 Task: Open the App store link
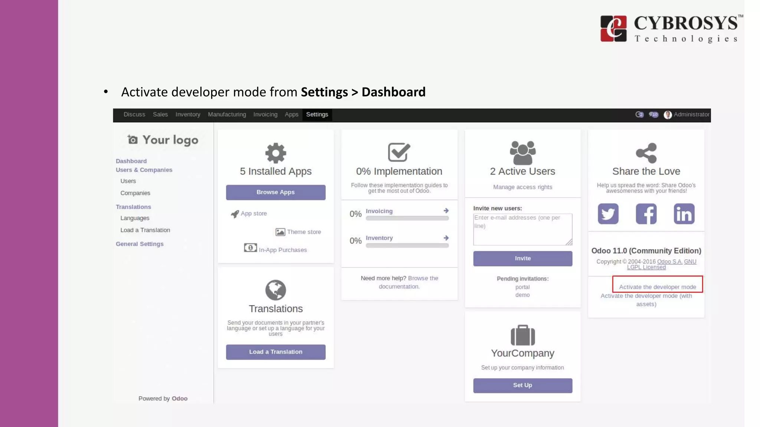pos(254,213)
